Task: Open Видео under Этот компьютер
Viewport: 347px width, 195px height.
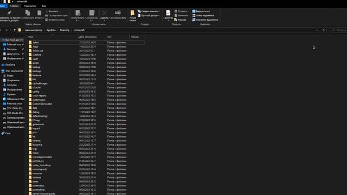Action: coord(8,76)
